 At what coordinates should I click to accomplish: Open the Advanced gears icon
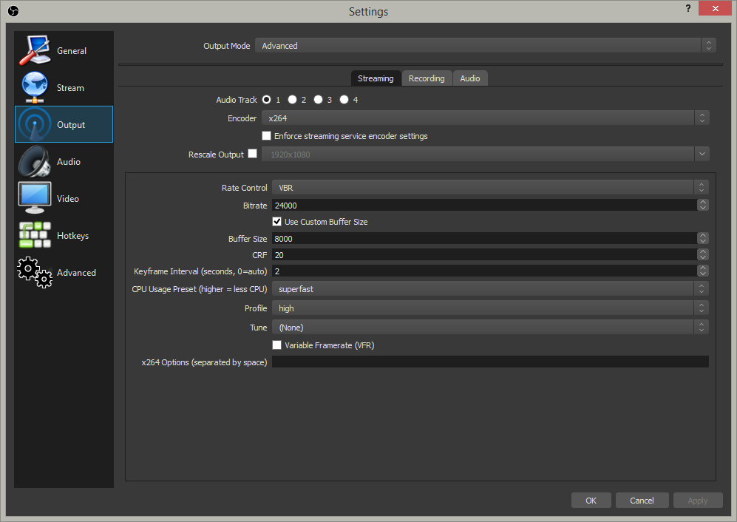tap(35, 272)
